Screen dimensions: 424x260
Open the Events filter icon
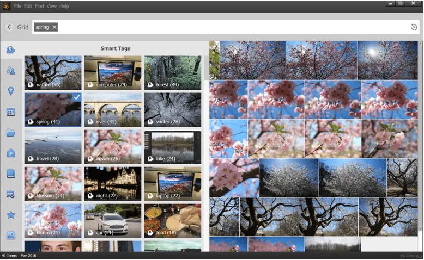click(10, 194)
